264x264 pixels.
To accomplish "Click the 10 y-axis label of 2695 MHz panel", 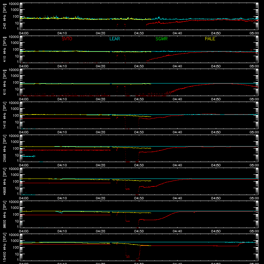I will click(17, 155).
